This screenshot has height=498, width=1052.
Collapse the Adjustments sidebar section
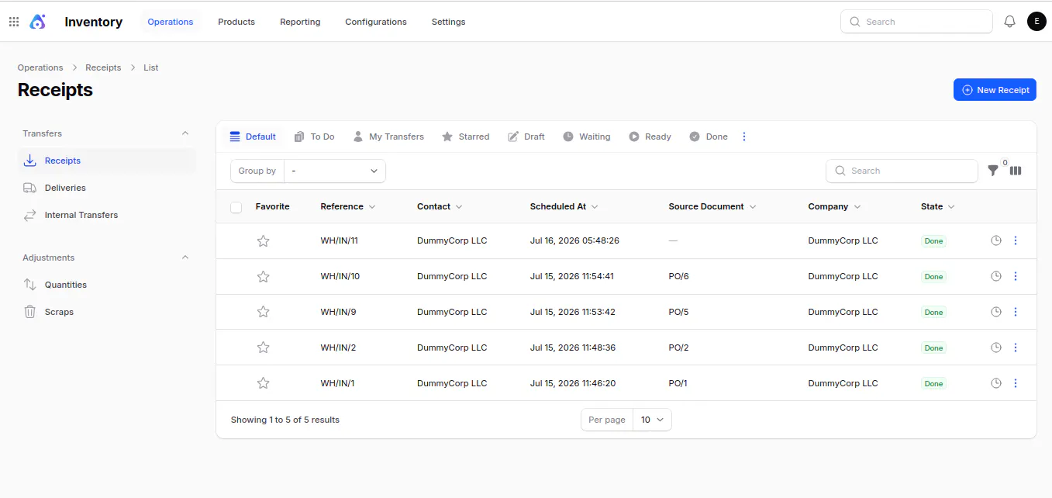point(185,258)
